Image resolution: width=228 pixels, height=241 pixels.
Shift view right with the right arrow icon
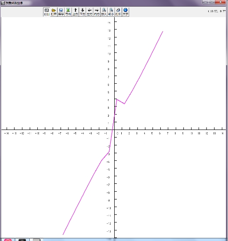(97, 12)
